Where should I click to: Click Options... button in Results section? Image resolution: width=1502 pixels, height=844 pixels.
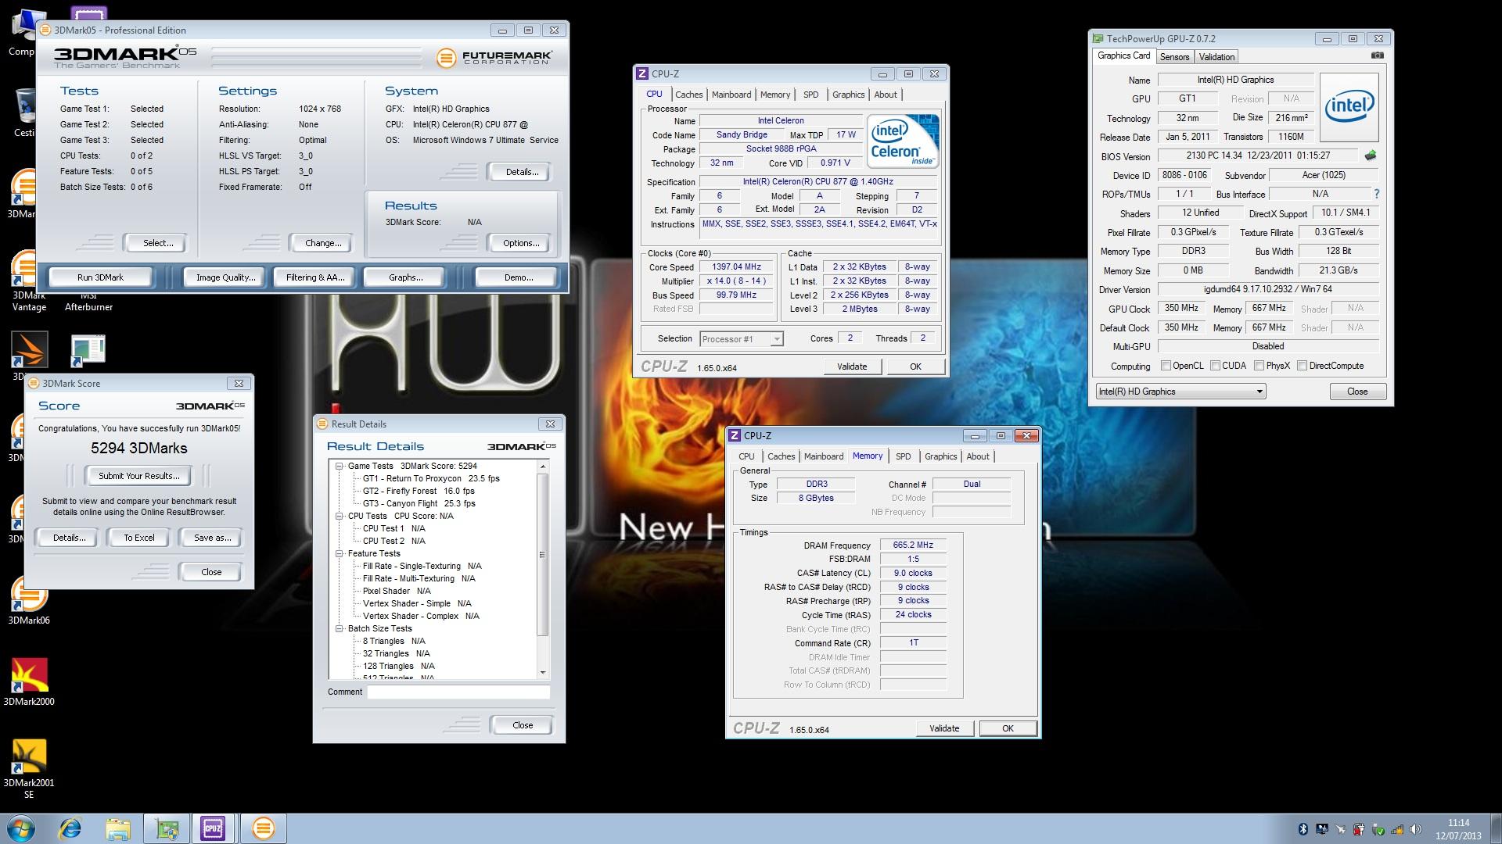point(521,243)
